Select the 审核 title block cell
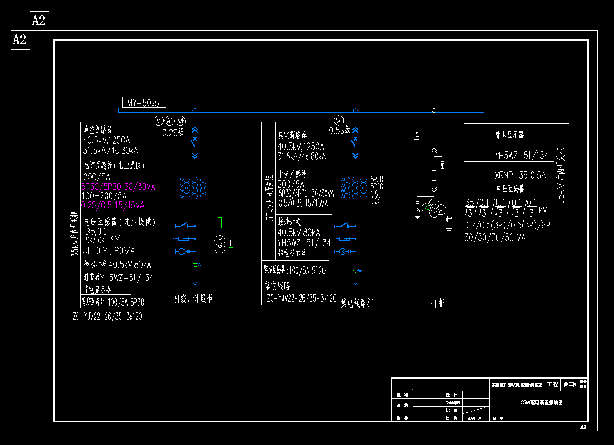 [402, 405]
